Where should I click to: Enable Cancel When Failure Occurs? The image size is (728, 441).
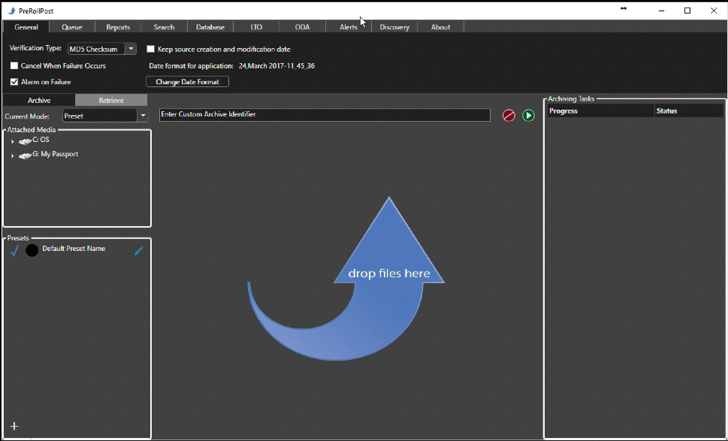[14, 66]
